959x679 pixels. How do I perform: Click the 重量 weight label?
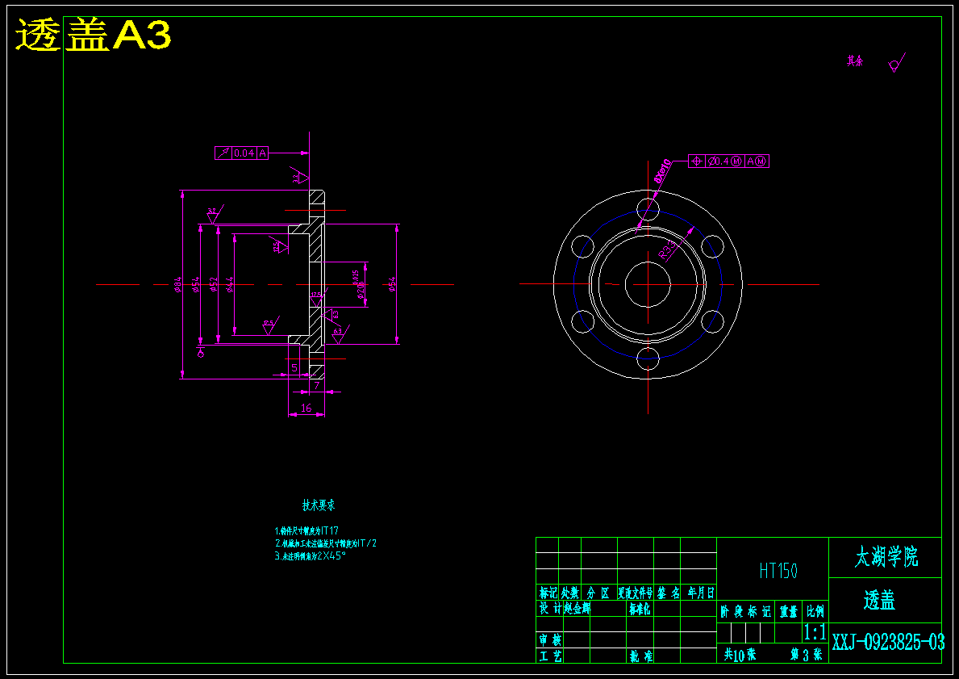pyautogui.click(x=789, y=610)
